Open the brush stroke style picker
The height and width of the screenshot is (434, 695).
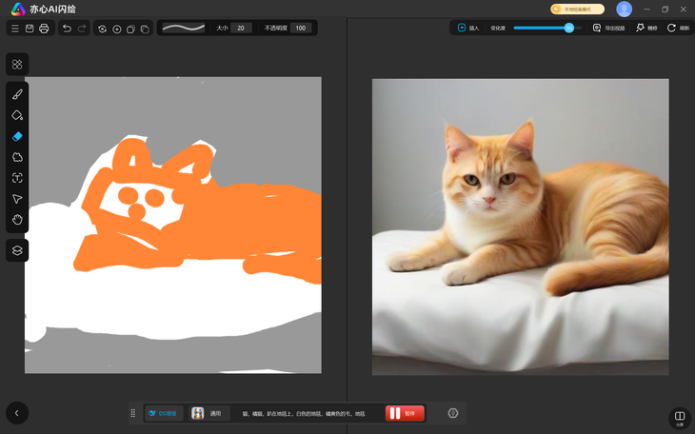coord(184,29)
